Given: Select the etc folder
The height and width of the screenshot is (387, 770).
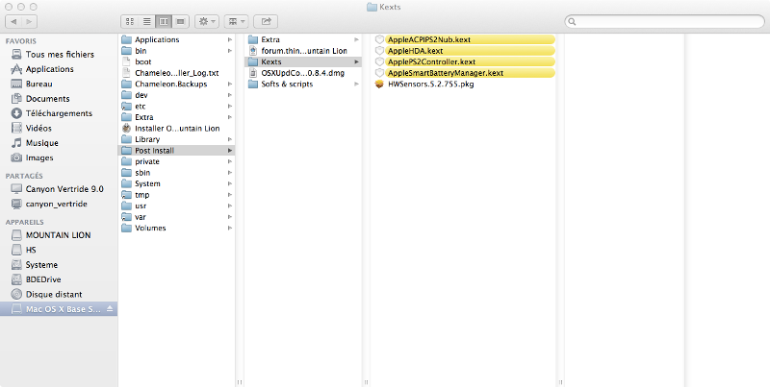Looking at the screenshot, I should [177, 107].
